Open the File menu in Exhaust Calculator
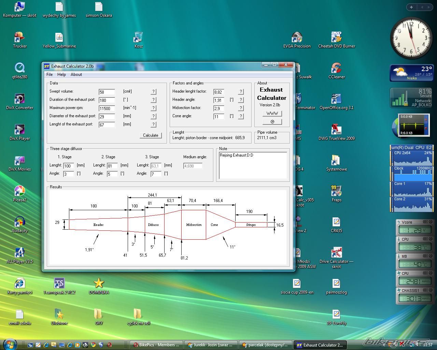Viewport: 437px width, 350px height. tap(50, 75)
